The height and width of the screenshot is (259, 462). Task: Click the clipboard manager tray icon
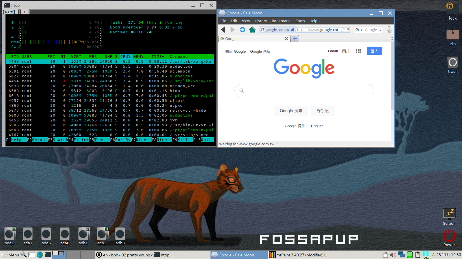point(418,255)
